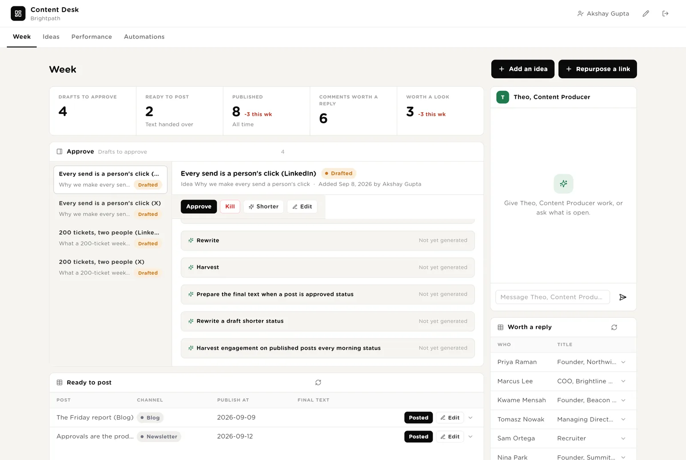Click the sparkle icon beside Rewrite
The height and width of the screenshot is (460, 686).
tap(191, 241)
